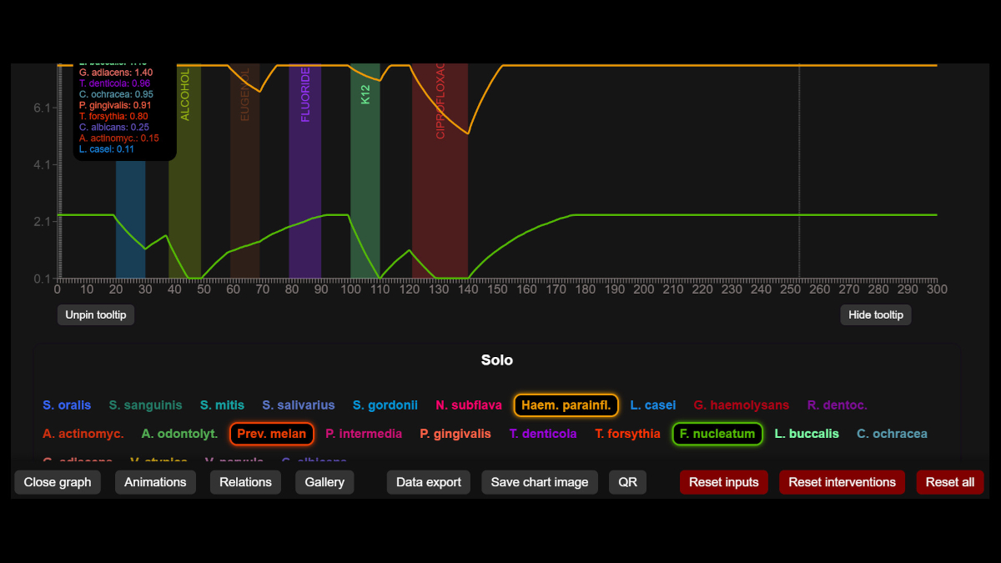Export data with Data export
This screenshot has height=563, width=1001.
(x=429, y=482)
